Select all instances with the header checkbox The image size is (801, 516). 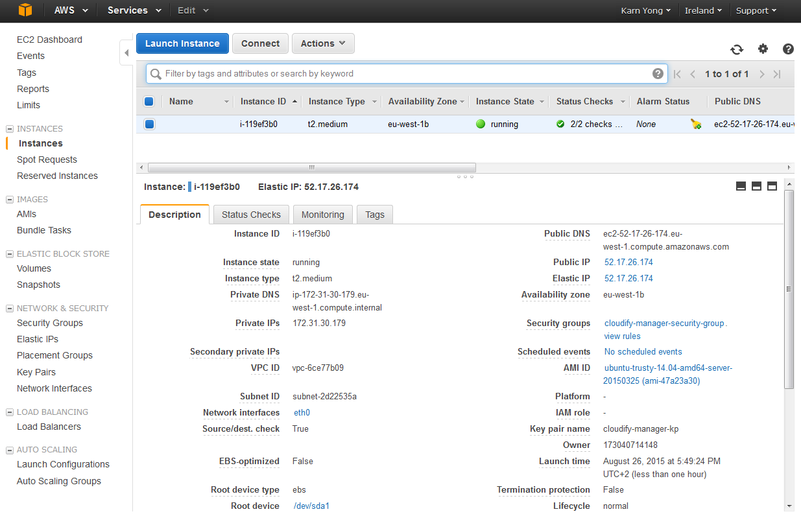tap(149, 101)
